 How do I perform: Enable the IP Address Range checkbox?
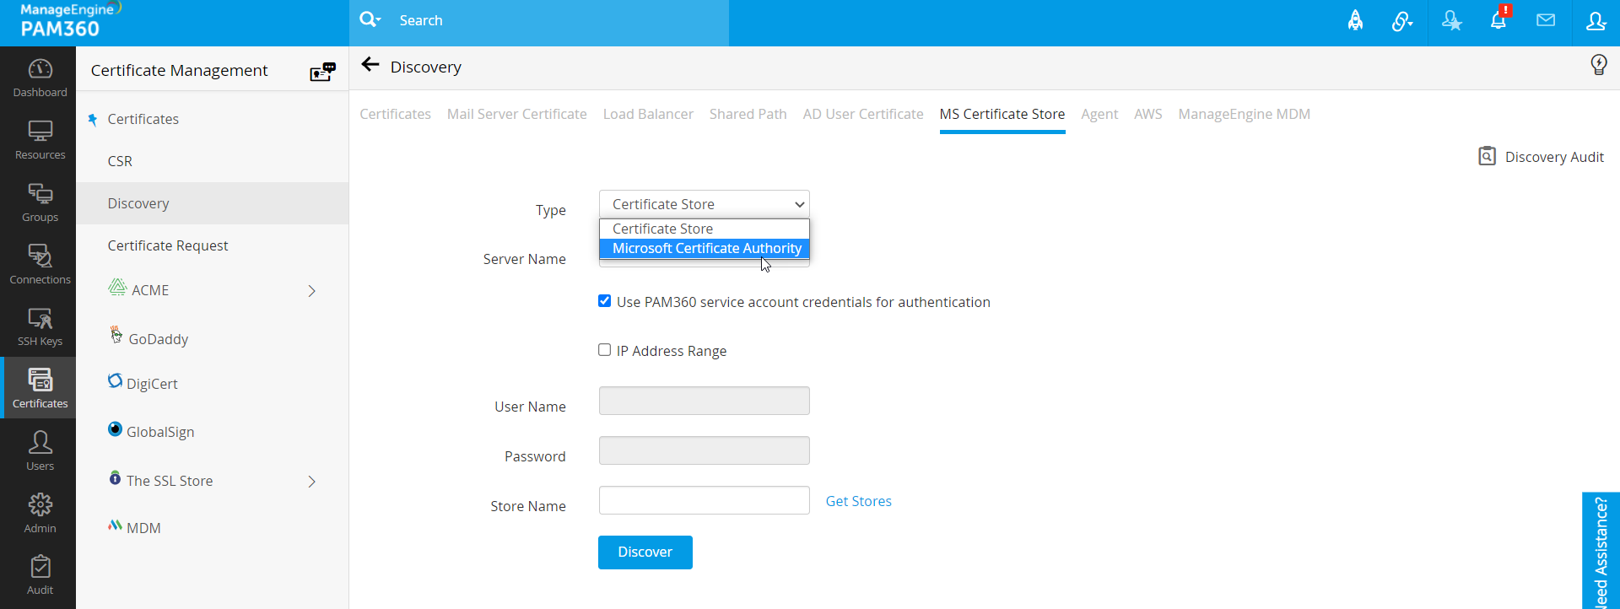pyautogui.click(x=605, y=350)
